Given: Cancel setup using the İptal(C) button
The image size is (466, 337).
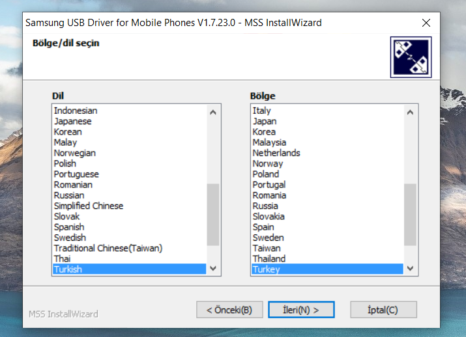Looking at the screenshot, I should 383,310.
